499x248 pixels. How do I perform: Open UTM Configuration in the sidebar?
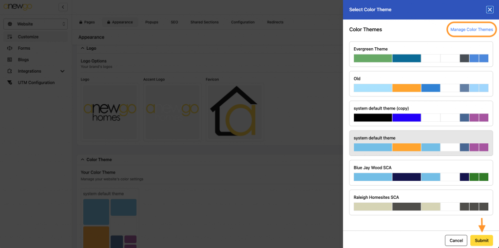tap(36, 83)
